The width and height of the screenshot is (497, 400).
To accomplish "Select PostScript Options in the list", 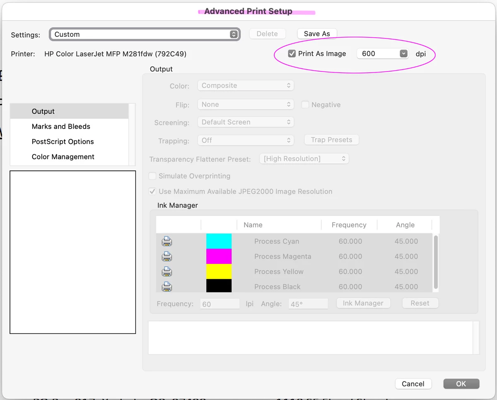I will click(x=69, y=141).
